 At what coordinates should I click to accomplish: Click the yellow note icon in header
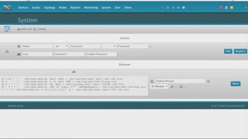pyautogui.click(x=232, y=8)
